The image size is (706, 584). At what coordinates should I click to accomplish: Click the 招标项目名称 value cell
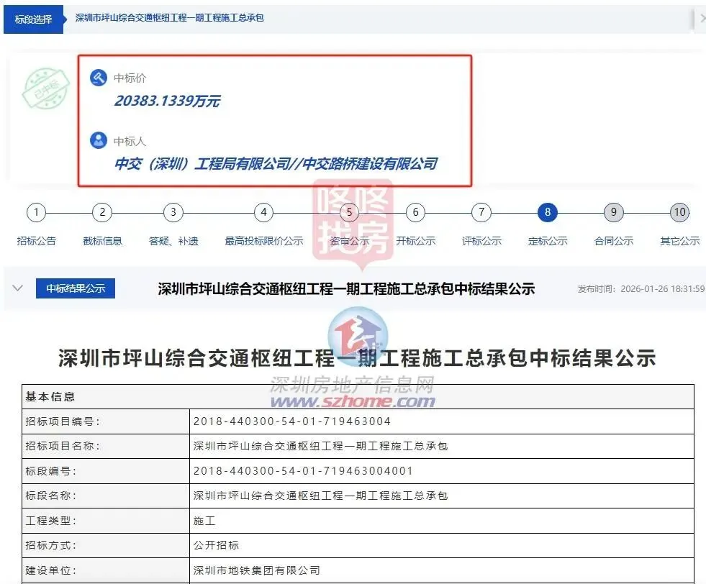442,447
